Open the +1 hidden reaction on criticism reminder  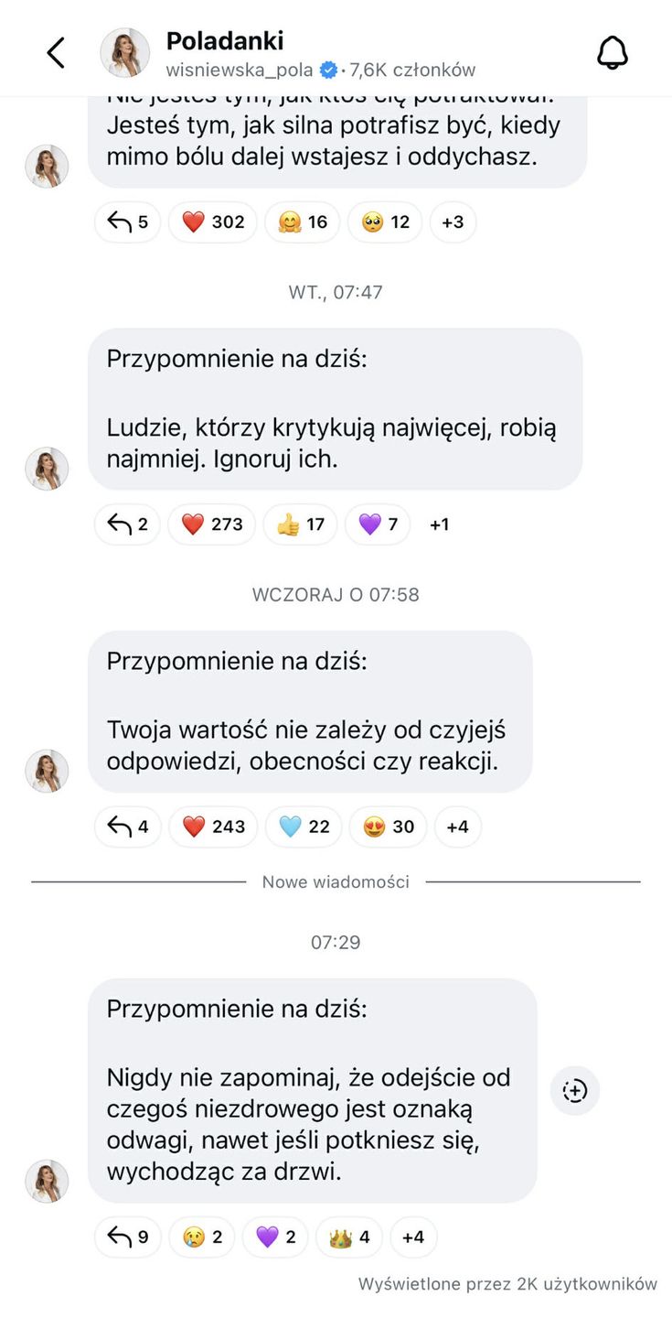coord(439,524)
